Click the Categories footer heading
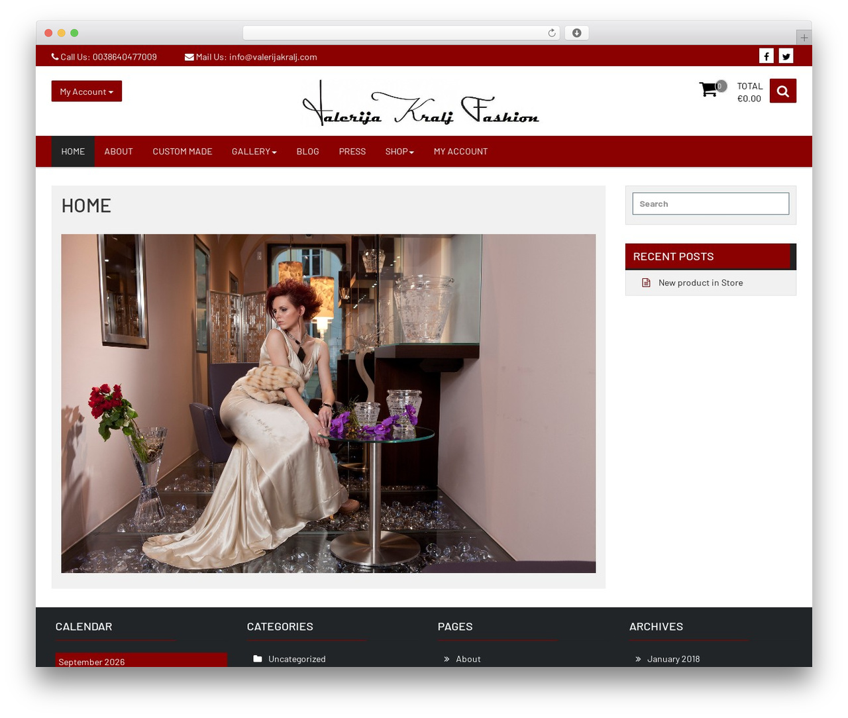Image resolution: width=848 pixels, height=718 pixels. pos(280,627)
